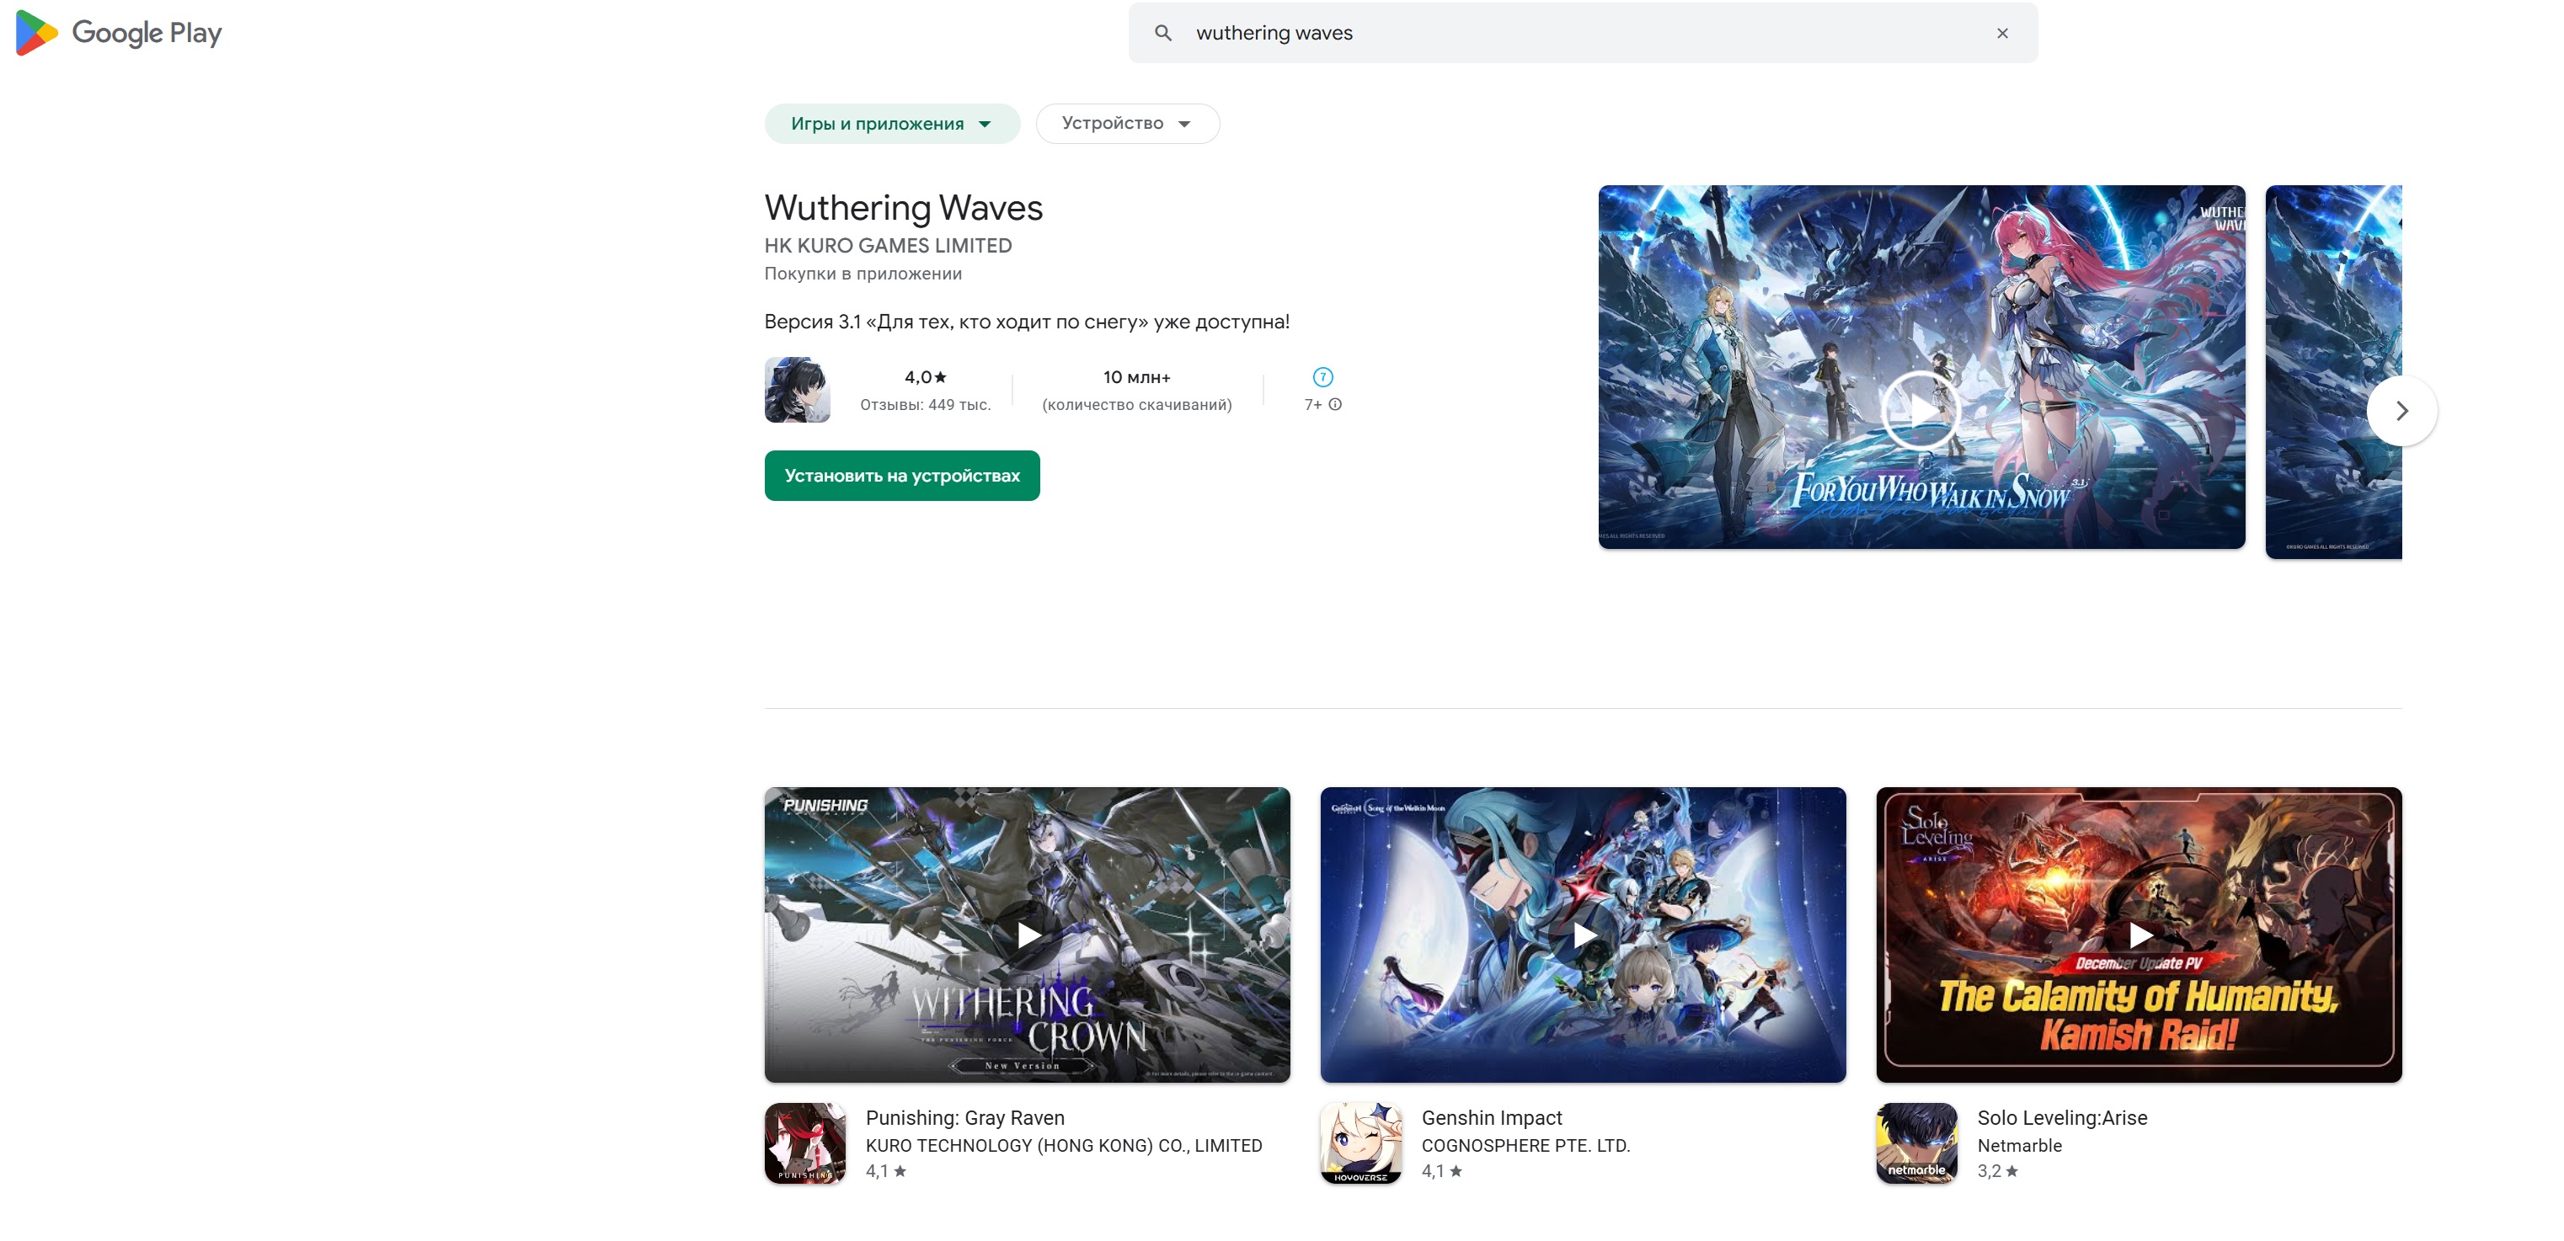Play the Genshin Impact trailer

click(x=1583, y=935)
